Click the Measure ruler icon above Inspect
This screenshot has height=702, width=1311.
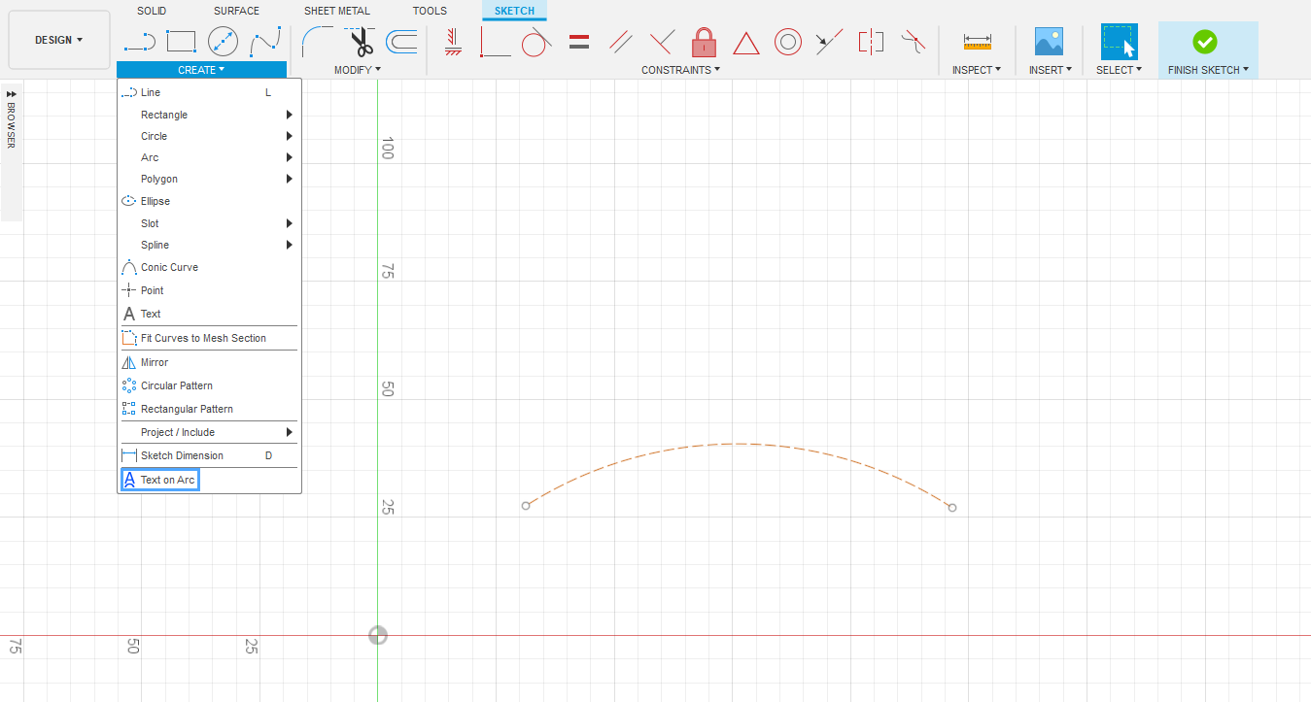[977, 42]
